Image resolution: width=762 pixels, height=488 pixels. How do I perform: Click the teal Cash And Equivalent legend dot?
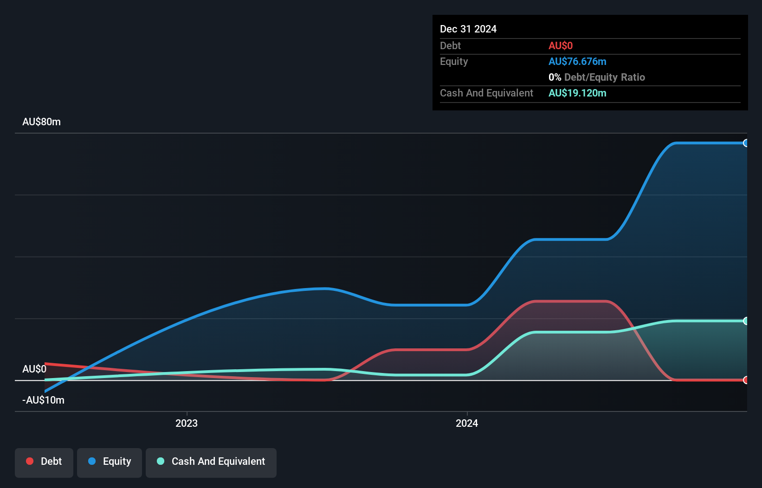(161, 462)
